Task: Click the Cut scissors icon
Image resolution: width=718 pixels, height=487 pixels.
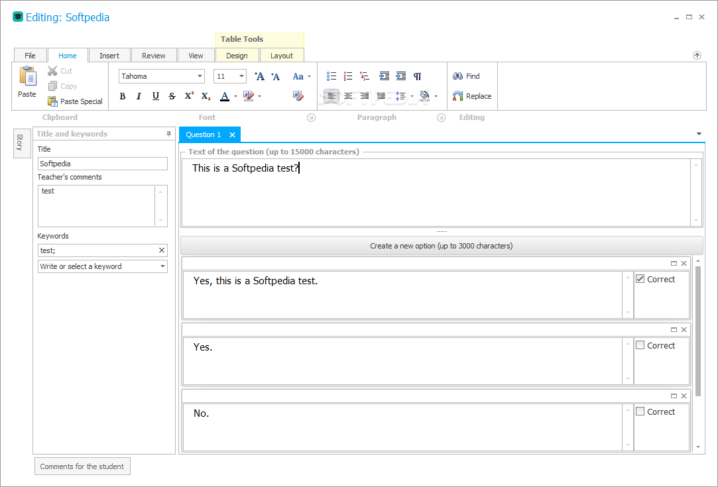Action: pos(52,71)
